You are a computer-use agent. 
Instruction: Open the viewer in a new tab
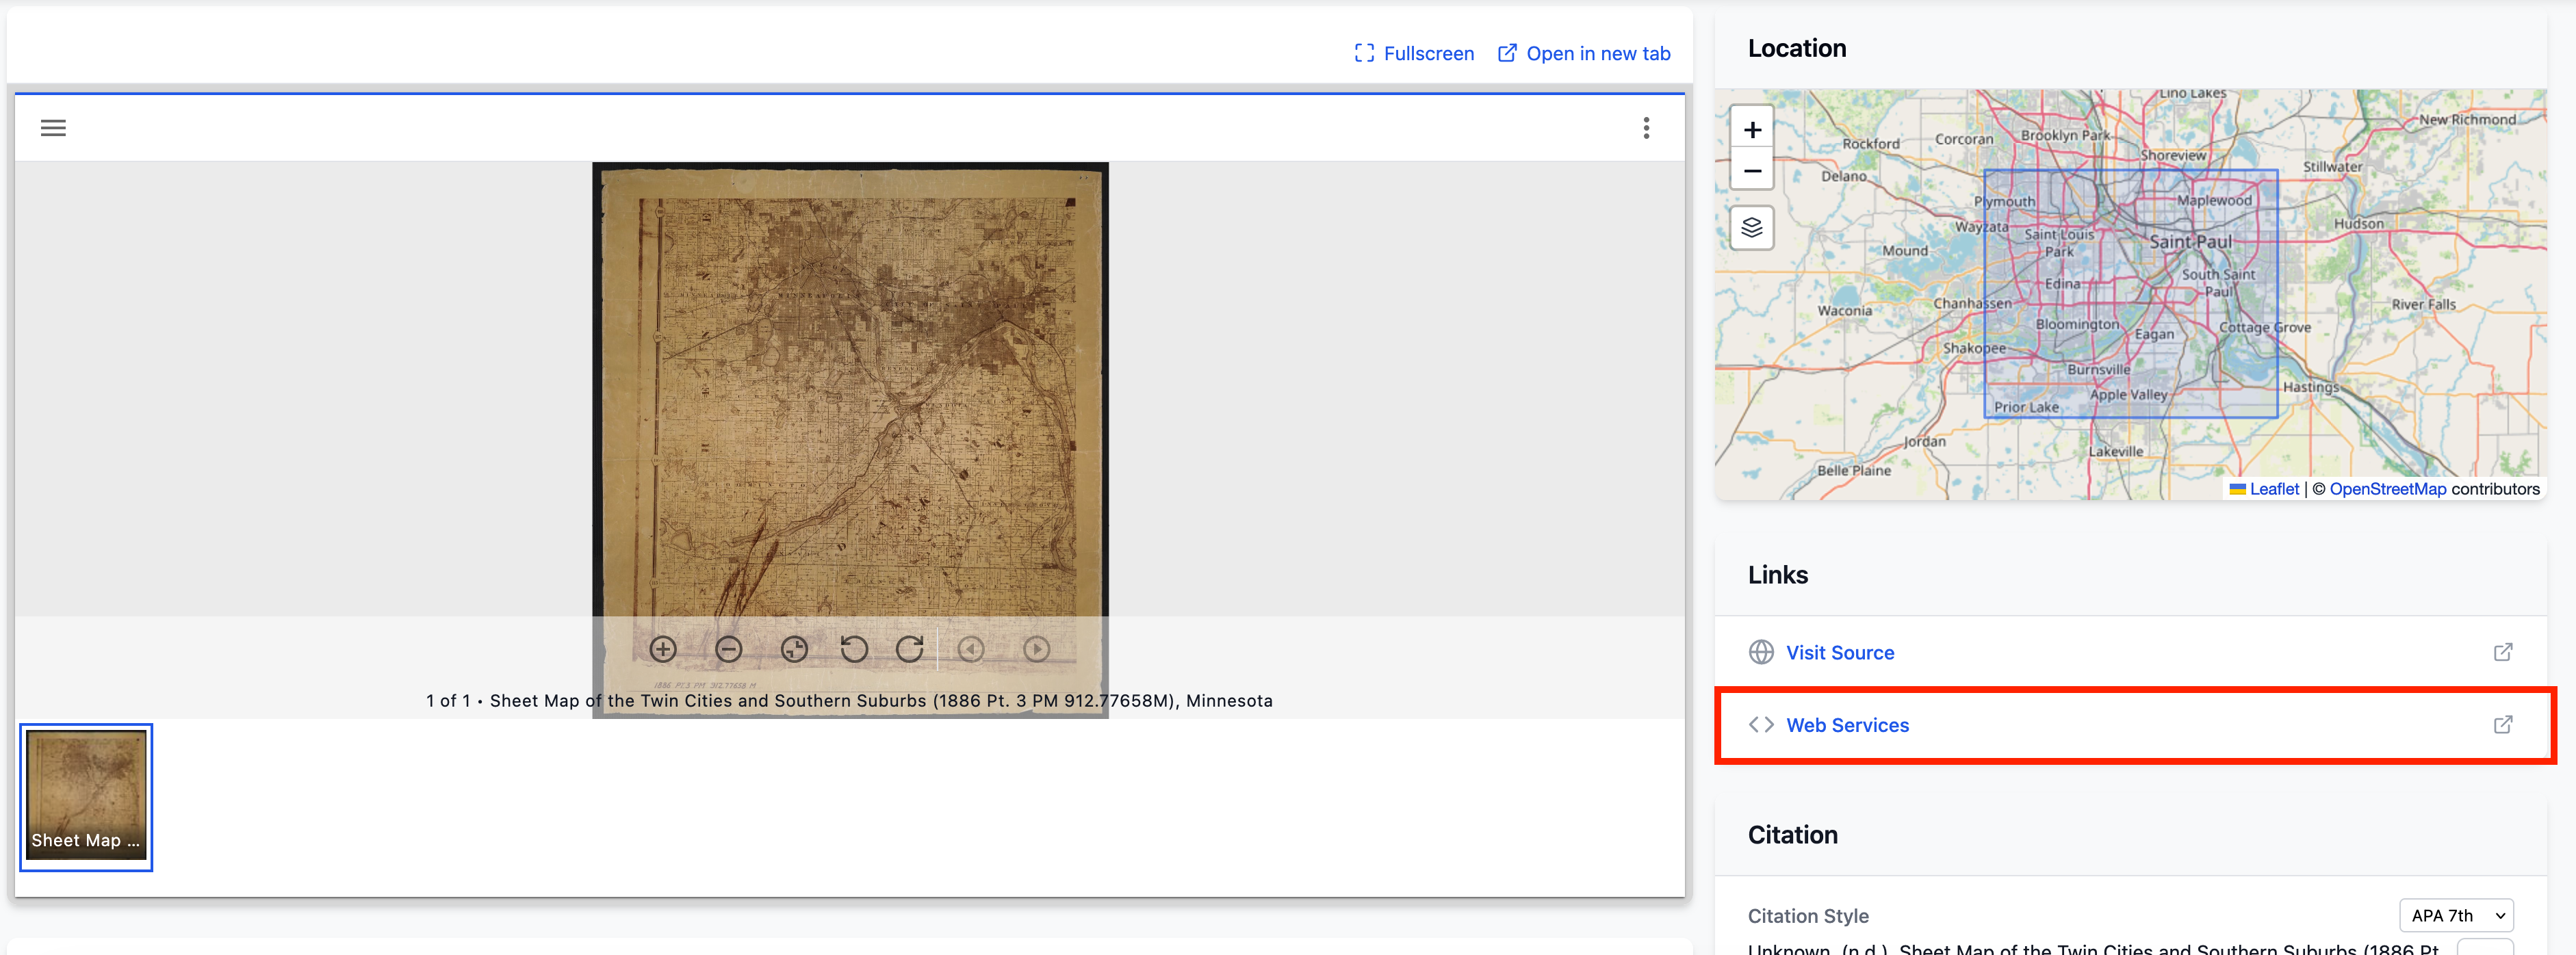(1584, 53)
